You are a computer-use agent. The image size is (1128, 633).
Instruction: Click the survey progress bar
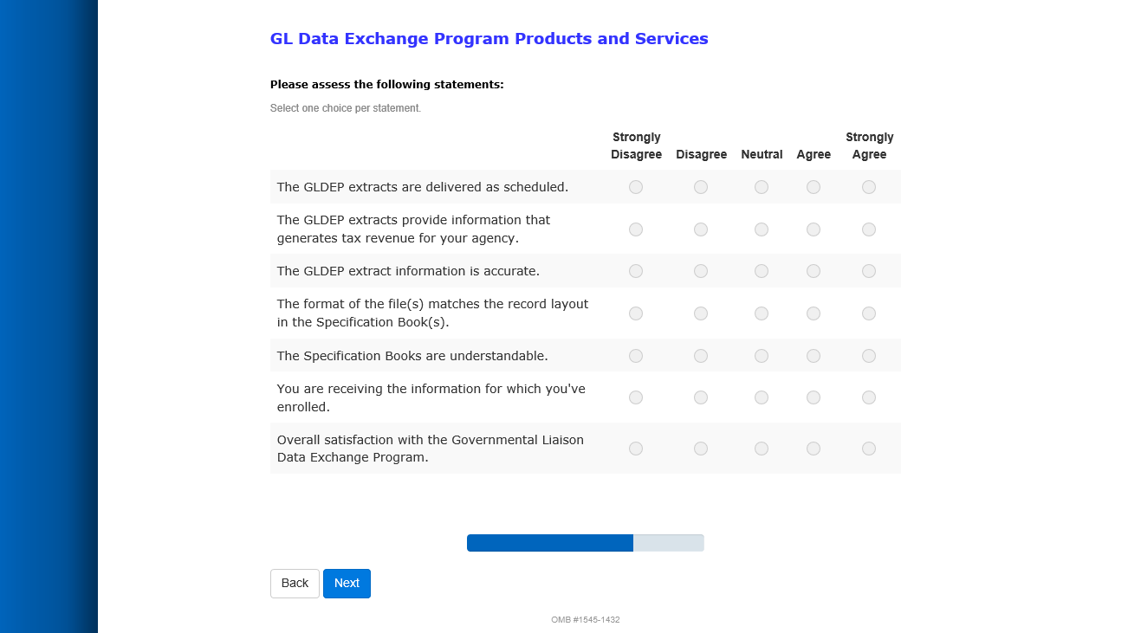(x=585, y=543)
